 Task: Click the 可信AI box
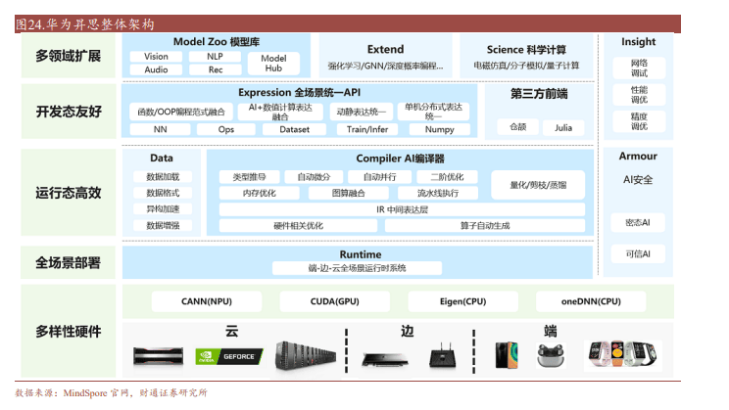638,254
